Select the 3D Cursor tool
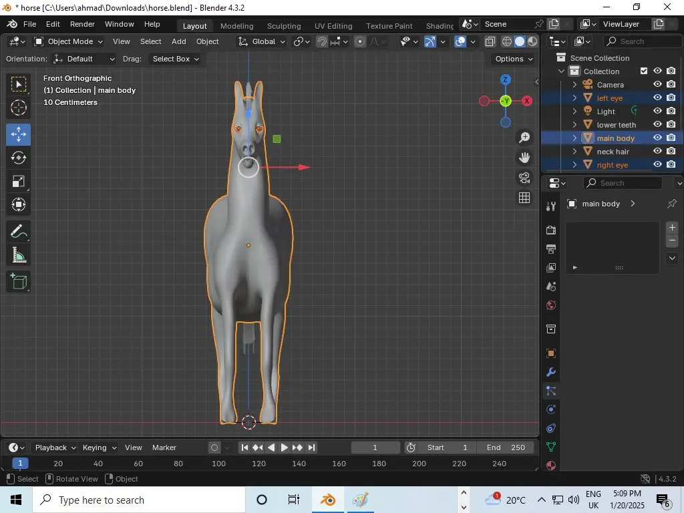 19,108
